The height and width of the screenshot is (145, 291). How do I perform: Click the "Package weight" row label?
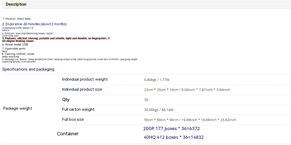click(x=18, y=109)
